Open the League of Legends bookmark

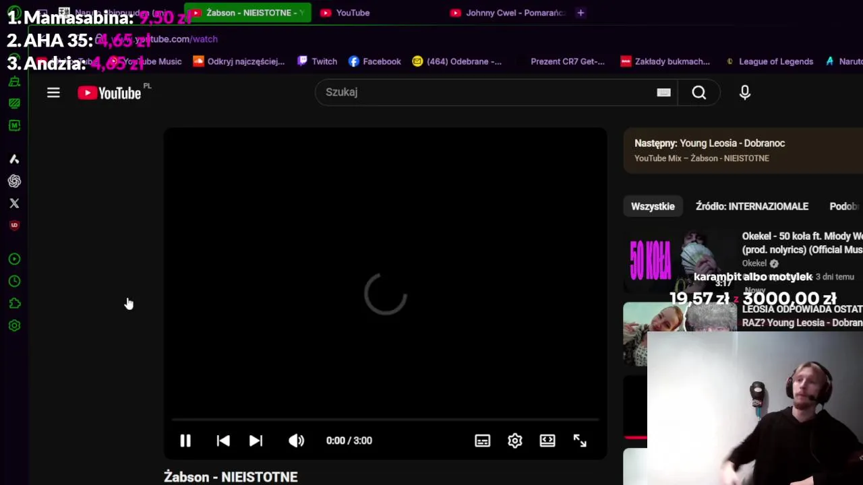click(x=769, y=61)
